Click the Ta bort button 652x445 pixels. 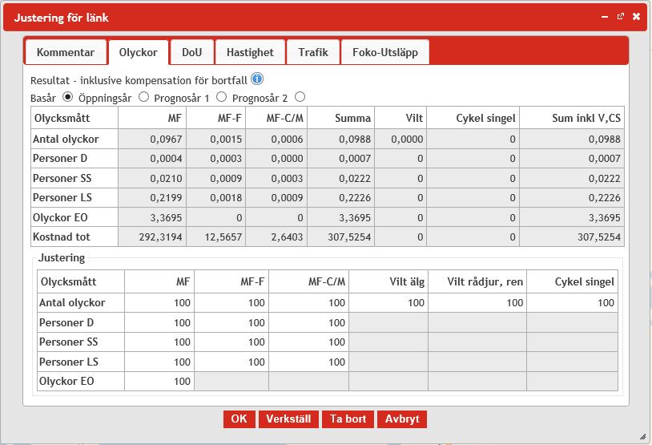[x=348, y=419]
